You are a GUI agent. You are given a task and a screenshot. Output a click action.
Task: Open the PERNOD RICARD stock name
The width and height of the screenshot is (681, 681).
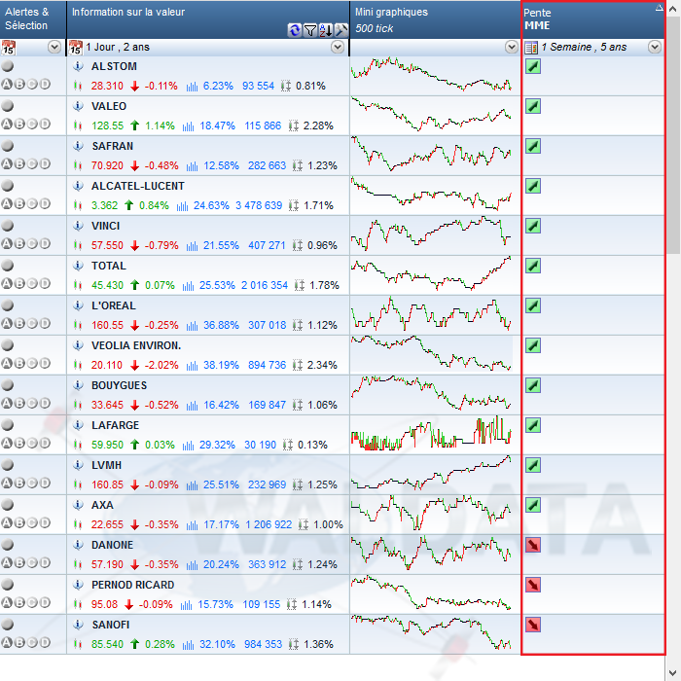[x=132, y=585]
